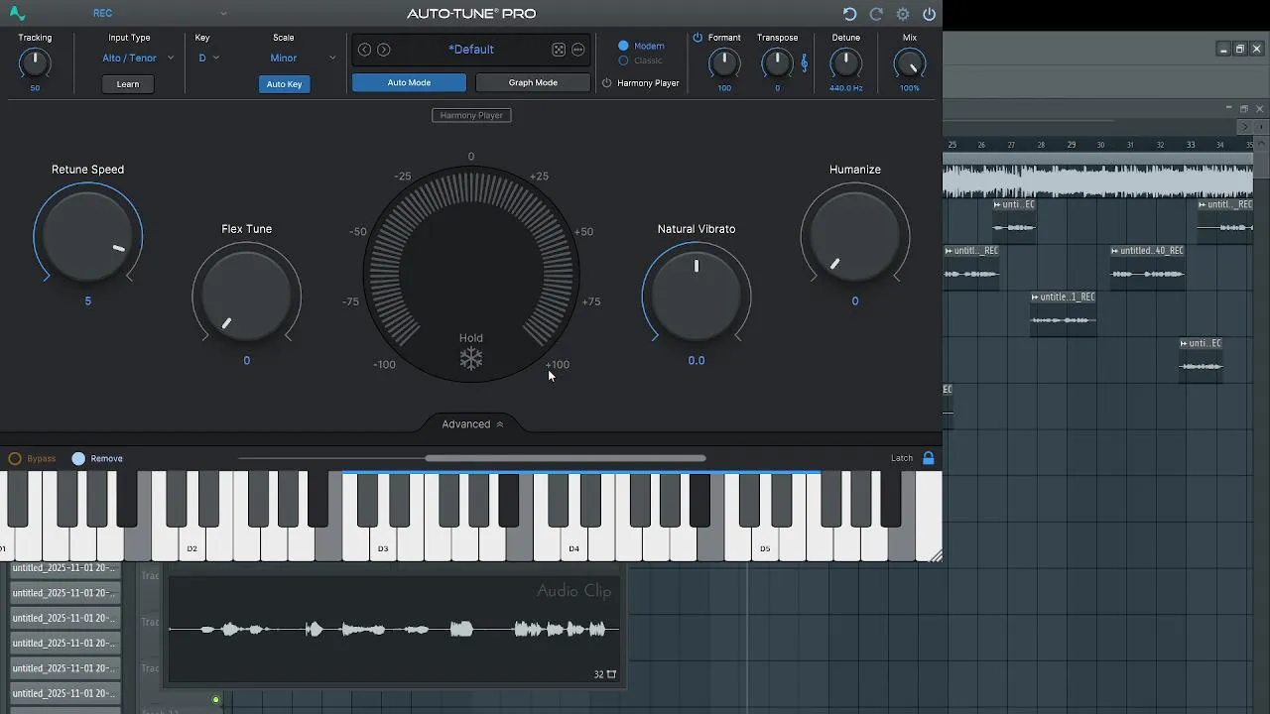The height and width of the screenshot is (714, 1270).
Task: Open Input Type Alto / Tenor dropdown
Action: tap(137, 58)
